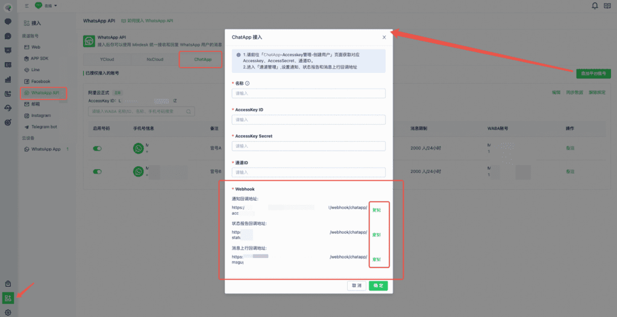Click the 解除绑定 link
This screenshot has height=317, width=617.
click(x=597, y=92)
